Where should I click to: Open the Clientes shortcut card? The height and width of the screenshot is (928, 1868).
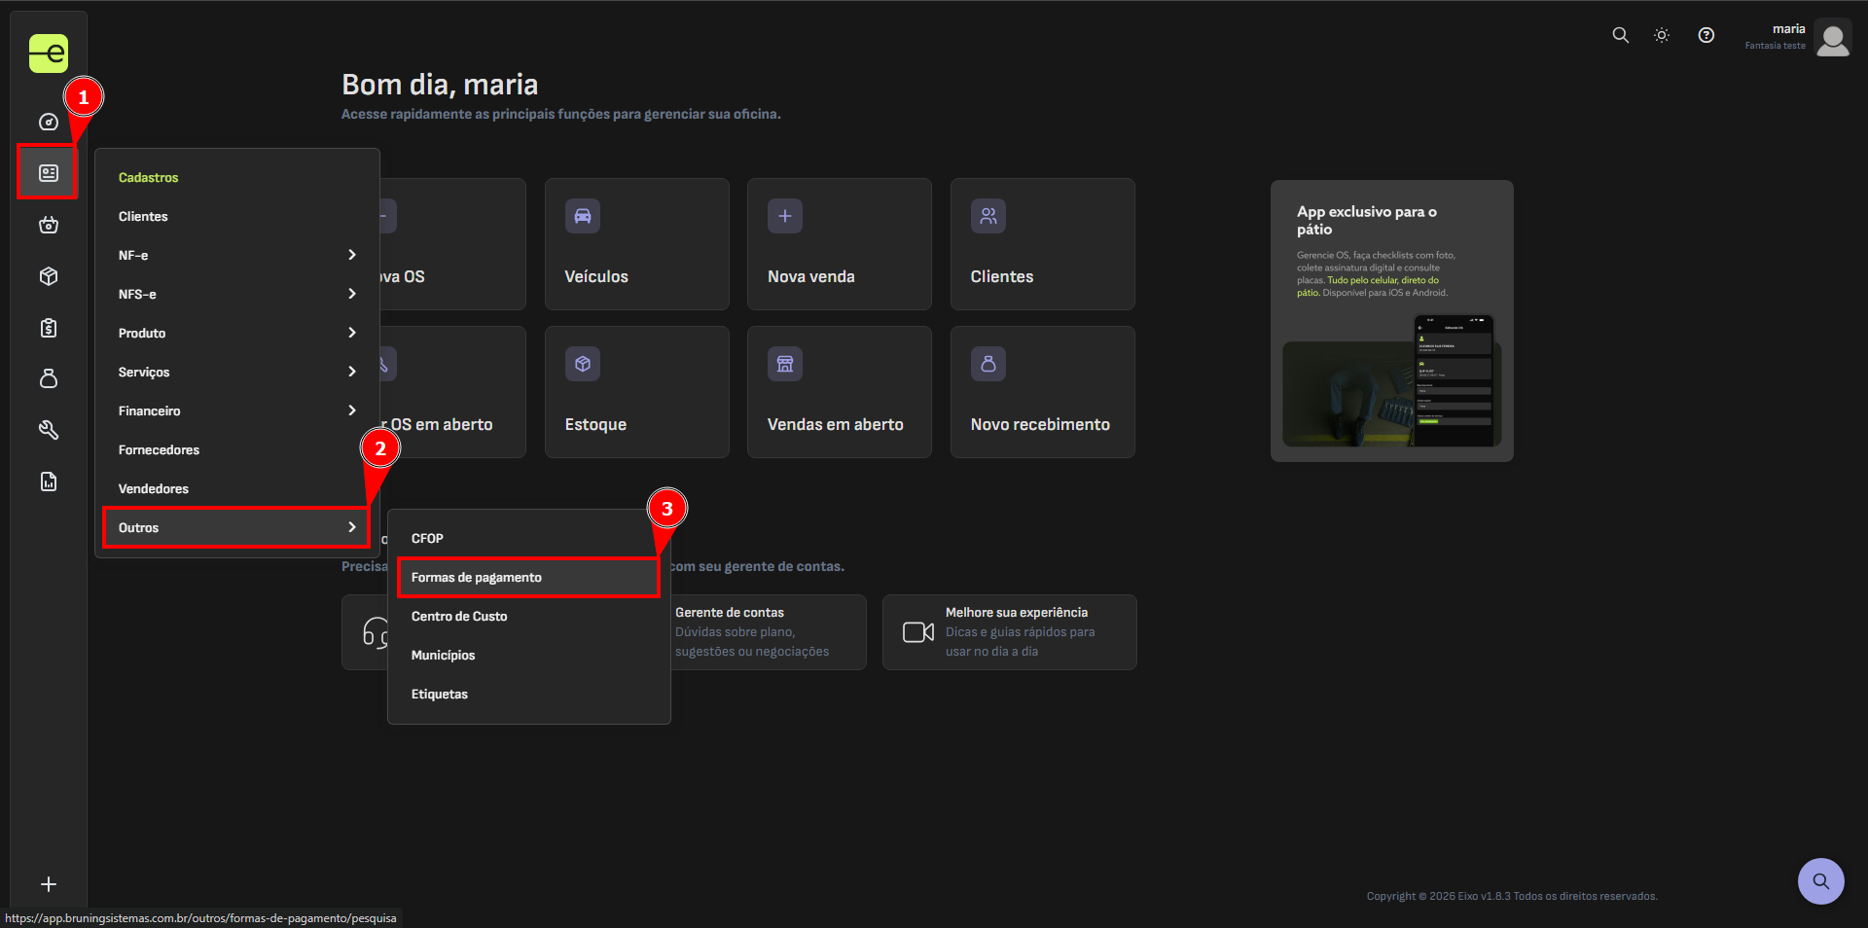(x=1043, y=244)
